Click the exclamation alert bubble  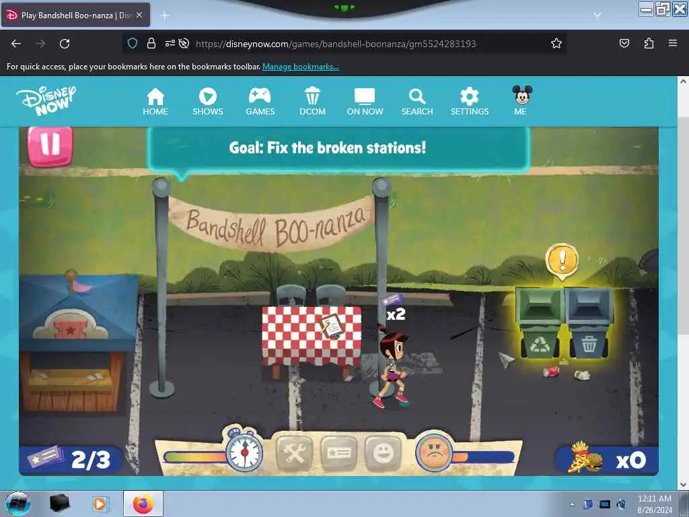coord(562,261)
